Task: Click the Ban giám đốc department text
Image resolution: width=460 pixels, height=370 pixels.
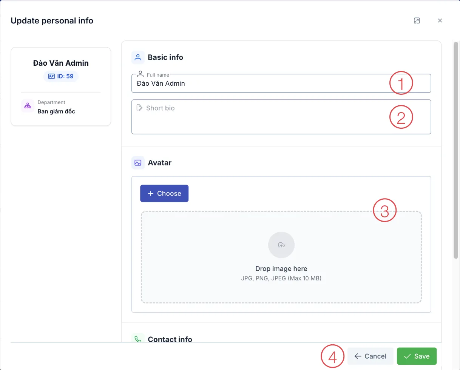Action: click(56, 111)
